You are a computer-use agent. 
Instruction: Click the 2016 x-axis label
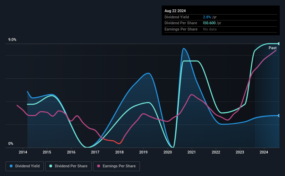pos(71,152)
